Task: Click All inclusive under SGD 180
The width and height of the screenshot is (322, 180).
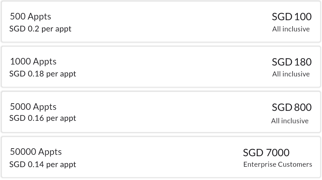Action: [291, 74]
